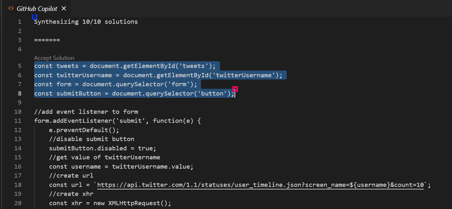Image resolution: width=452 pixels, height=209 pixels.
Task: Click the submitButton.disabled assignment line
Action: [102, 148]
